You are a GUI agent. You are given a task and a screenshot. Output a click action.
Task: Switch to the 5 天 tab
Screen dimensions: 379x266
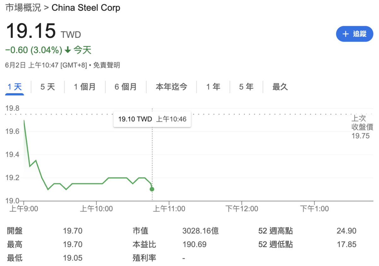48,87
